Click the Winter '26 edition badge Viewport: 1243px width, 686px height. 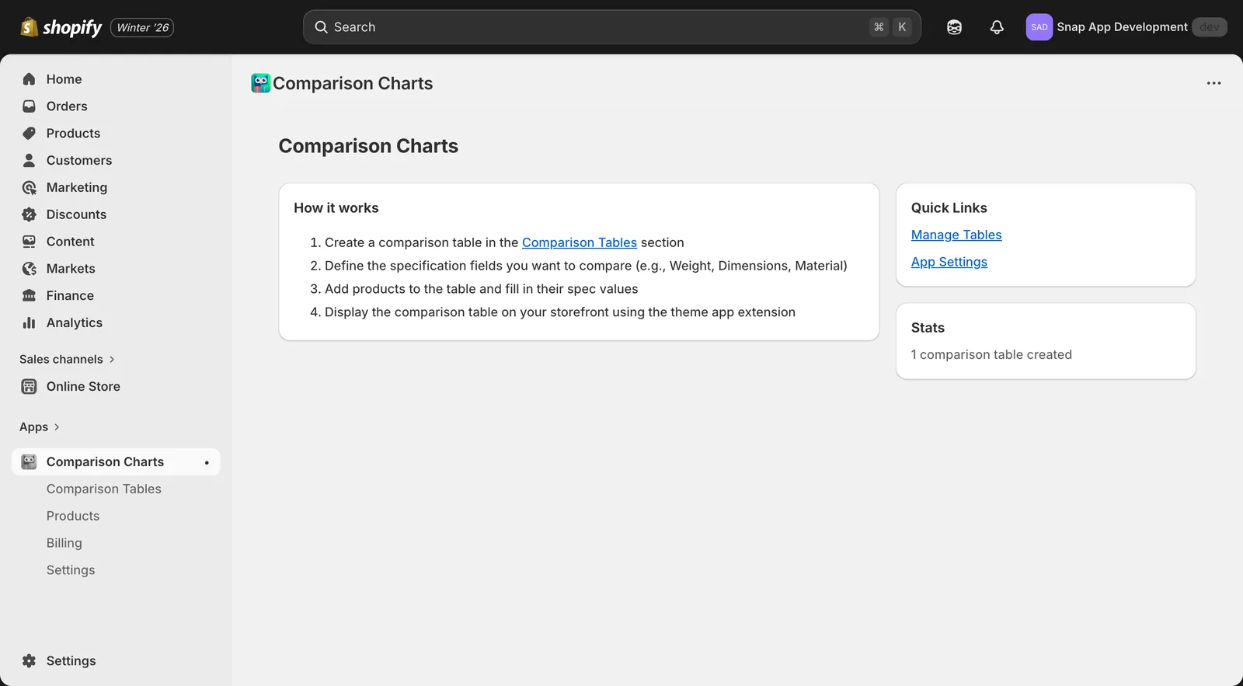pos(143,27)
